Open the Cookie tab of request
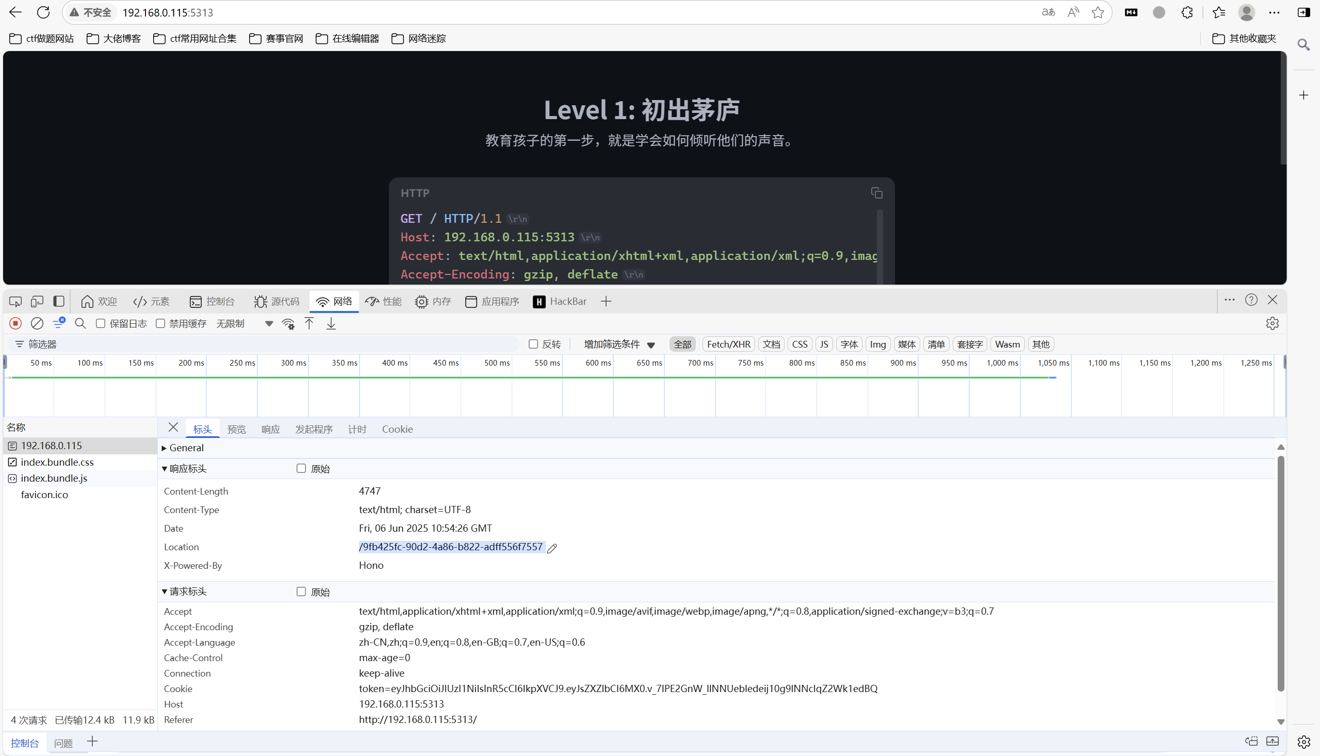This screenshot has width=1320, height=756. click(x=398, y=430)
